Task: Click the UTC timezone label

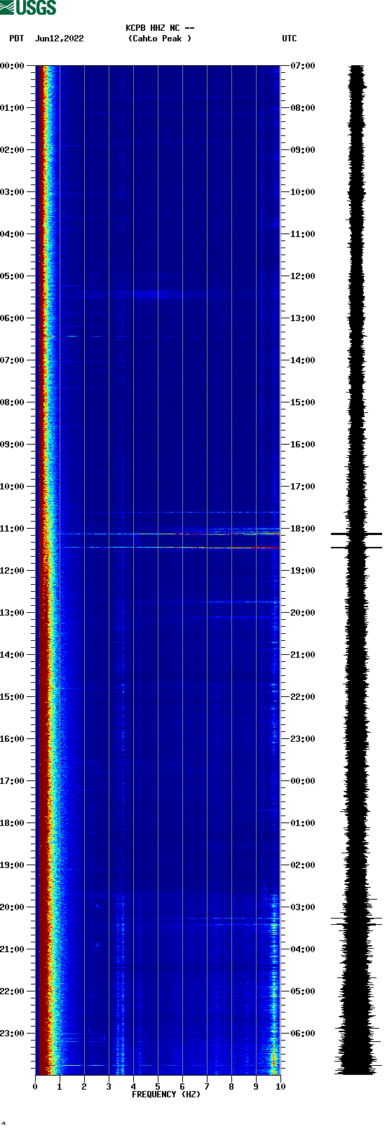Action: [290, 39]
